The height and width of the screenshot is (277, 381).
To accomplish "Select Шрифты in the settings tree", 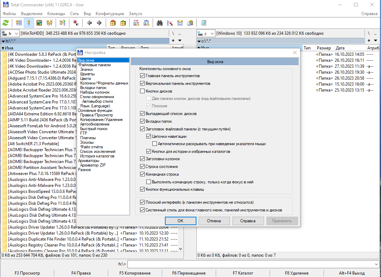I will coord(88,74).
